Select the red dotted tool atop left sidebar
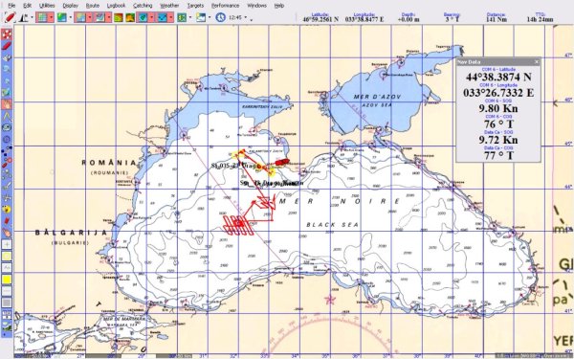Viewport: 574px width, 359px height. pos(7,34)
